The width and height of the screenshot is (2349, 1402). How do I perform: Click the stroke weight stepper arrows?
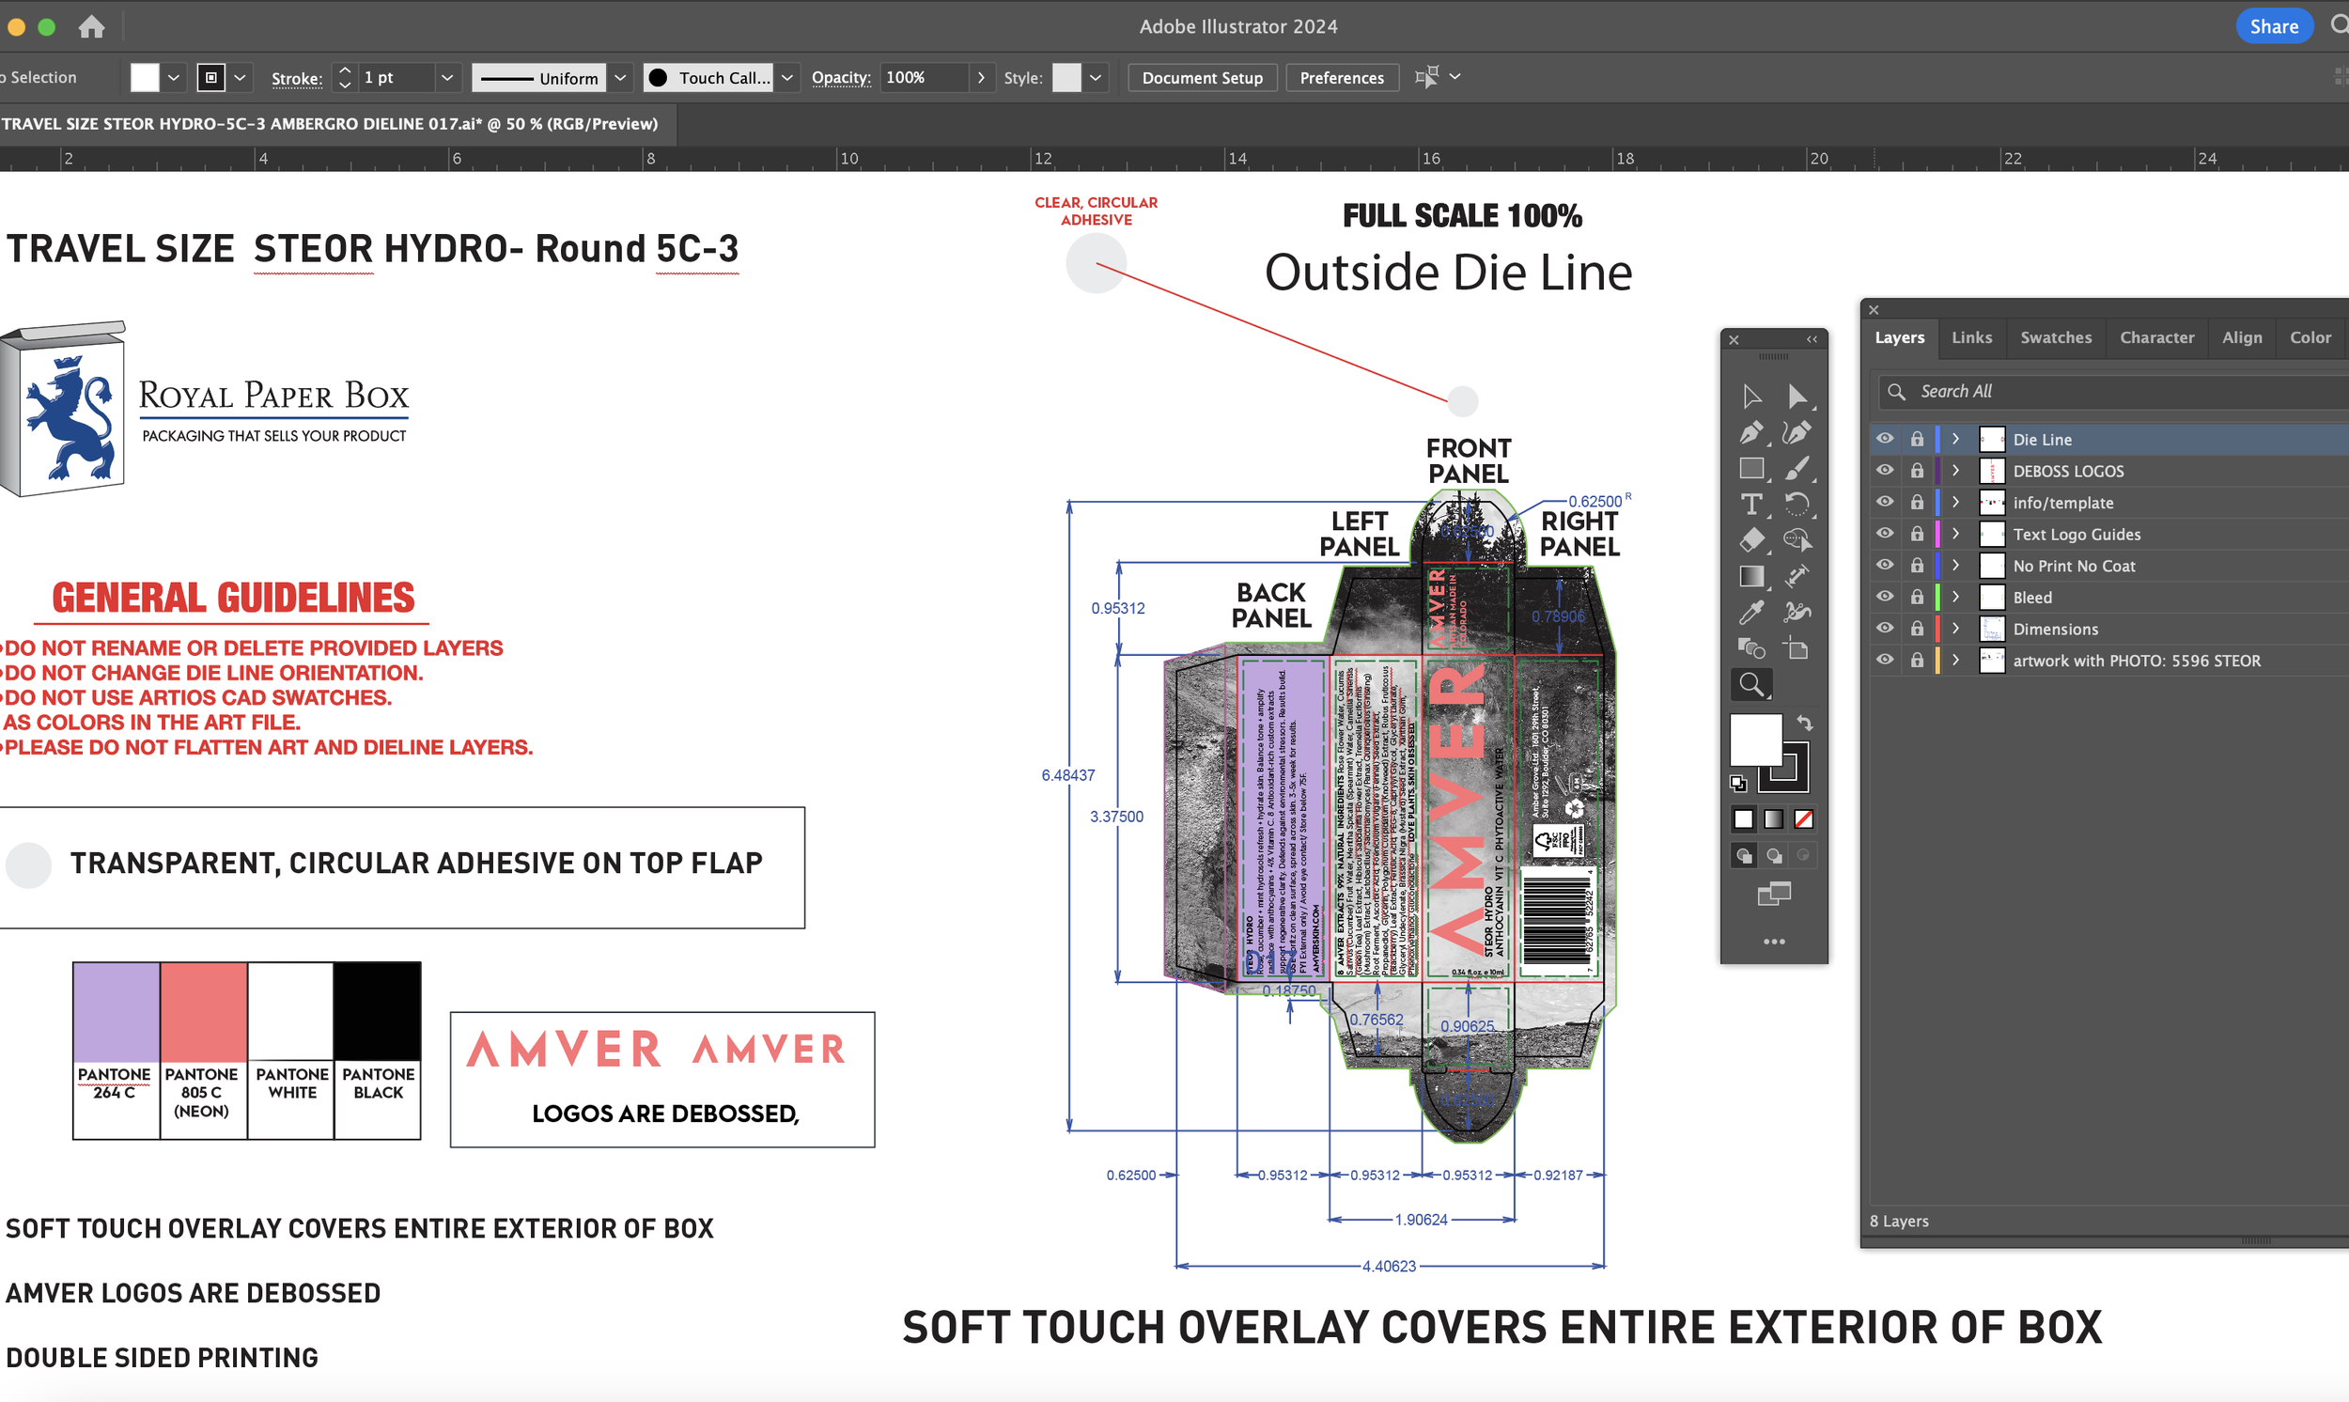pyautogui.click(x=345, y=77)
